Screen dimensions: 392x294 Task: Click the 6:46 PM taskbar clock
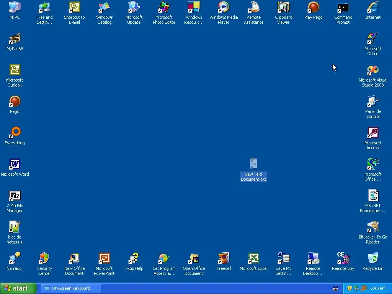point(377,288)
